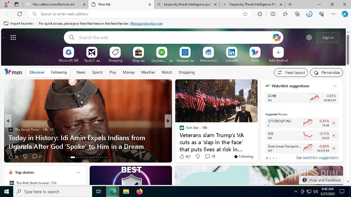Image resolution: width=351 pixels, height=197 pixels.
Task: Open the News category
Action: coord(81,72)
